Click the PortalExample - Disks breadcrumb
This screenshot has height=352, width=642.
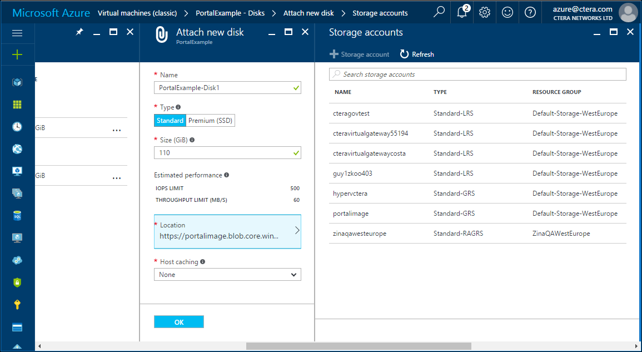pos(230,13)
